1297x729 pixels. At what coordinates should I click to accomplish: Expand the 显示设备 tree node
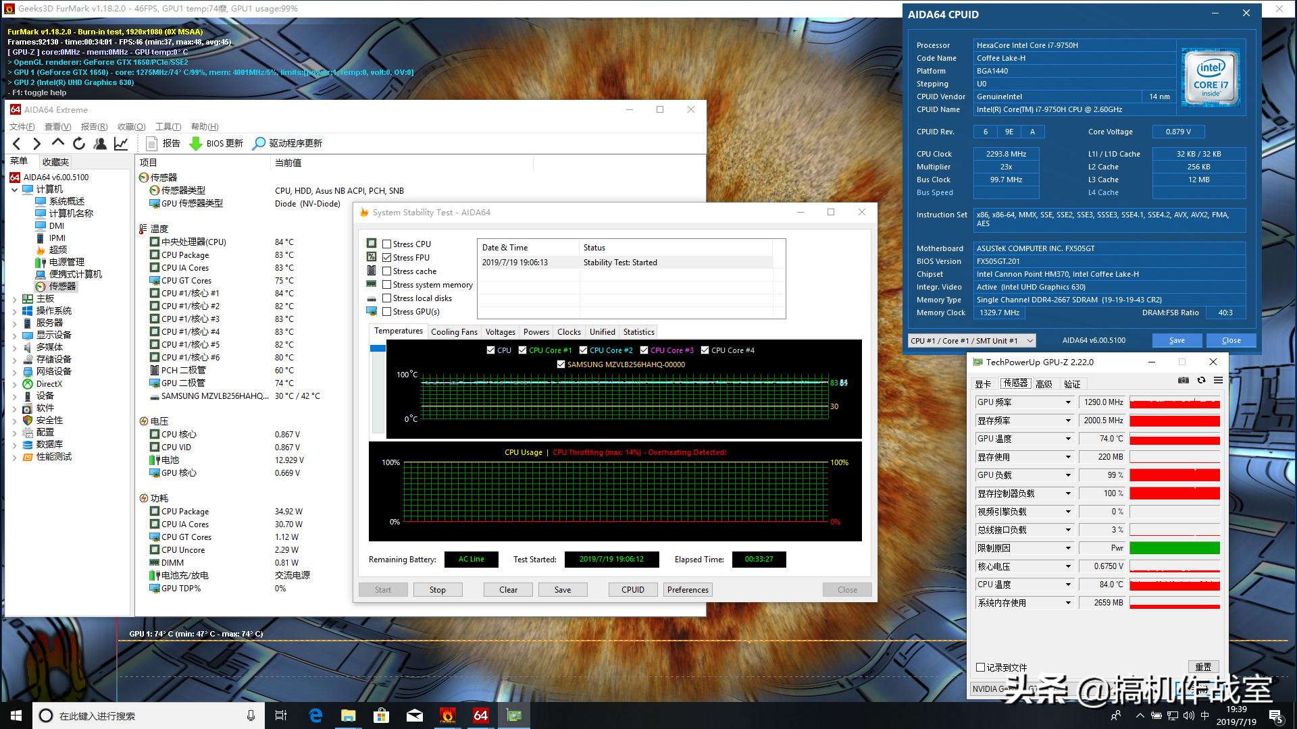coord(15,335)
